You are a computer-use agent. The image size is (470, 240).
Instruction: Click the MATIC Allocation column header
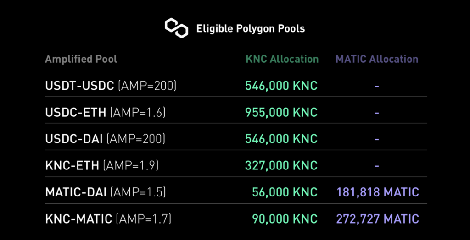pos(377,59)
